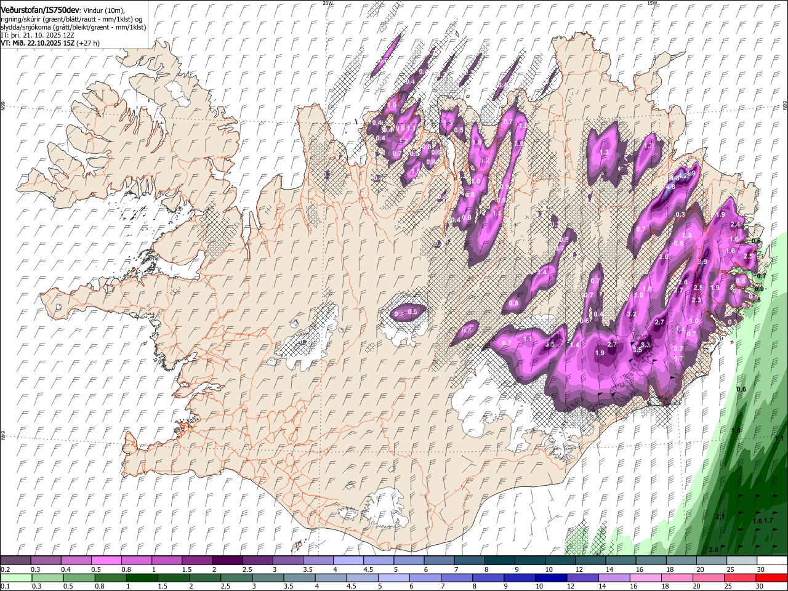Screen dimensions: 788x591
Task: Click the '15W' longitude label
Action: (x=652, y=3)
